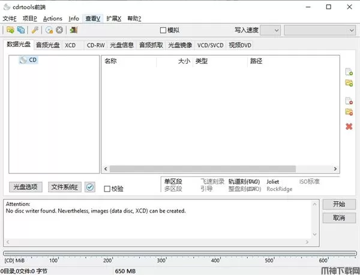Image resolution: width=360 pixels, height=275 pixels.
Task: Click file list scroll left arrow
Action: (106, 169)
